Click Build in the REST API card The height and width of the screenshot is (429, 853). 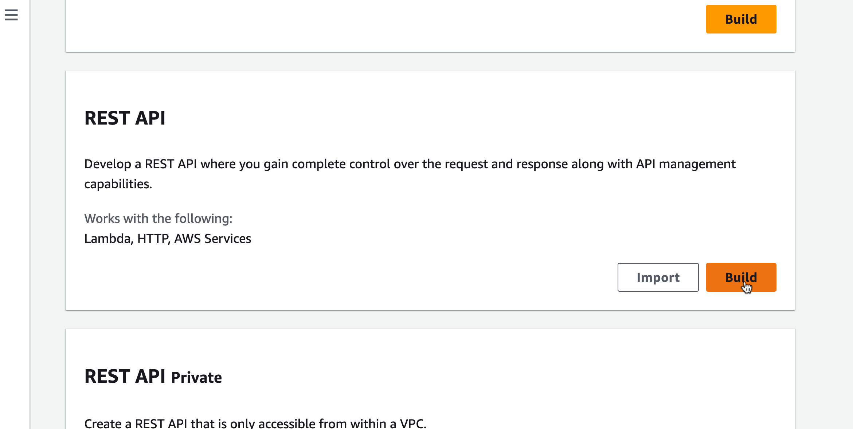[741, 277]
